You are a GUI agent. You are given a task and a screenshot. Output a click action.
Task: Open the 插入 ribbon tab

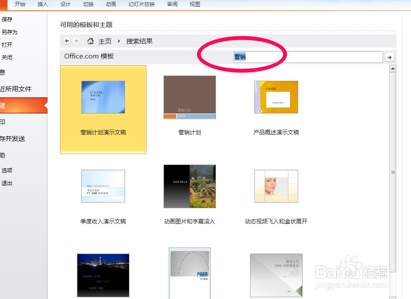pos(43,4)
